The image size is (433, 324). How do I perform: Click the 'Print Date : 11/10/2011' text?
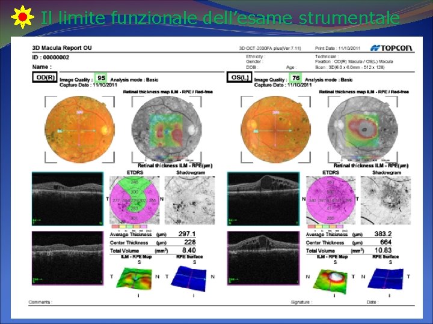coord(337,48)
